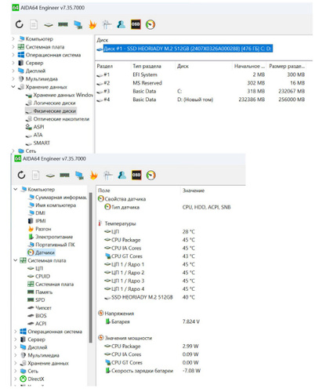This screenshot has height=392, width=326.
Task: Select SMART in the storage tree
Action: click(42, 143)
